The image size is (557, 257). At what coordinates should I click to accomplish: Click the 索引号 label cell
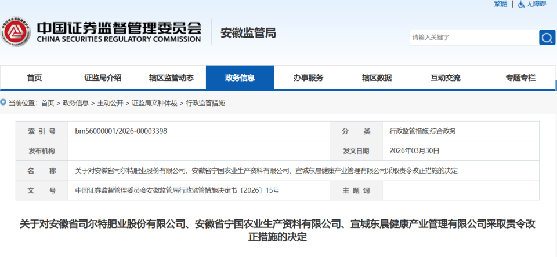coord(42,131)
